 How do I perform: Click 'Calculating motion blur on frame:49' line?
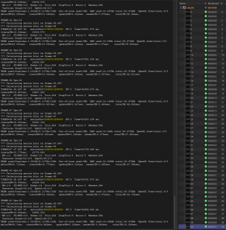tap(28, 177)
